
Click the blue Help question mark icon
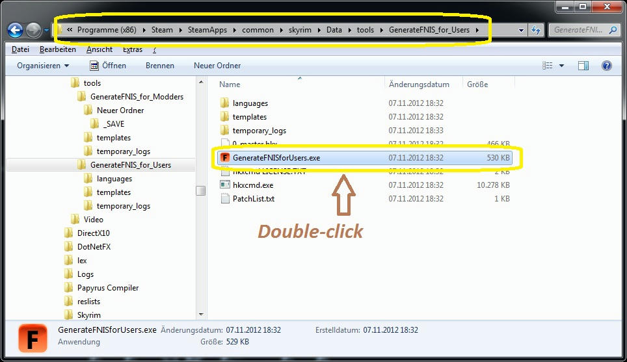607,66
